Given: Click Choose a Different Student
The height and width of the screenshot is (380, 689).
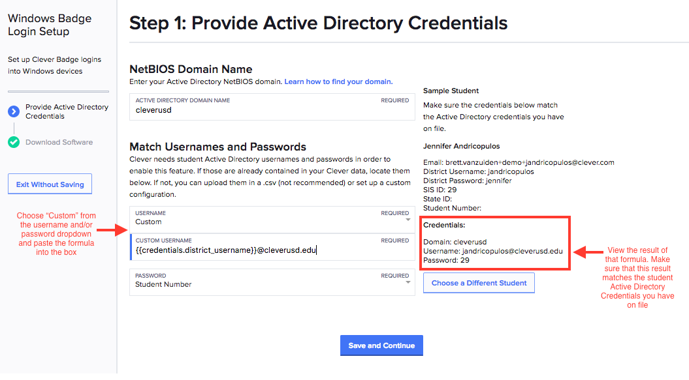Looking at the screenshot, I should 479,283.
